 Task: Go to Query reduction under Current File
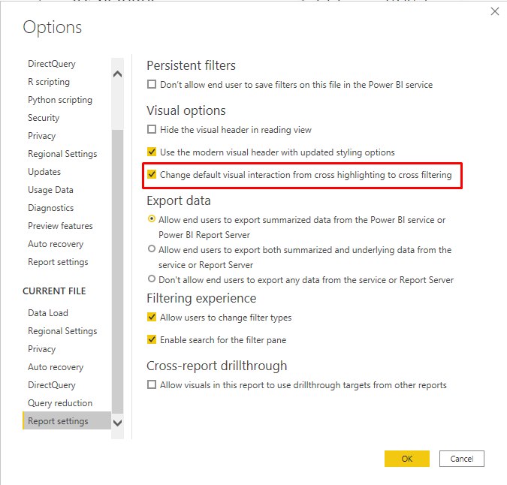click(x=60, y=403)
